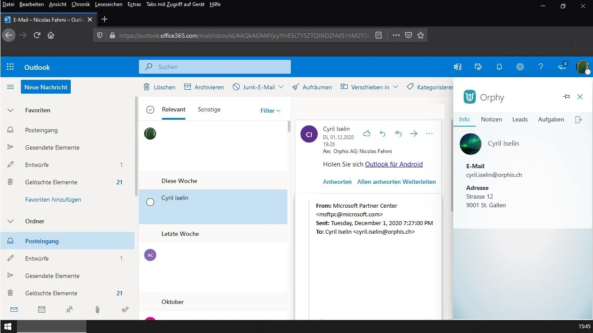Toggle the select-all messages circle
Screen dimensions: 593x333
150,110
